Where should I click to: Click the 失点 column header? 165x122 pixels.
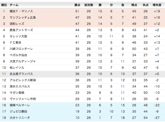(145, 5)
